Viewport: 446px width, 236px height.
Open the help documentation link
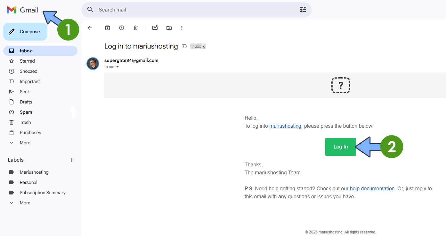pos(372,188)
